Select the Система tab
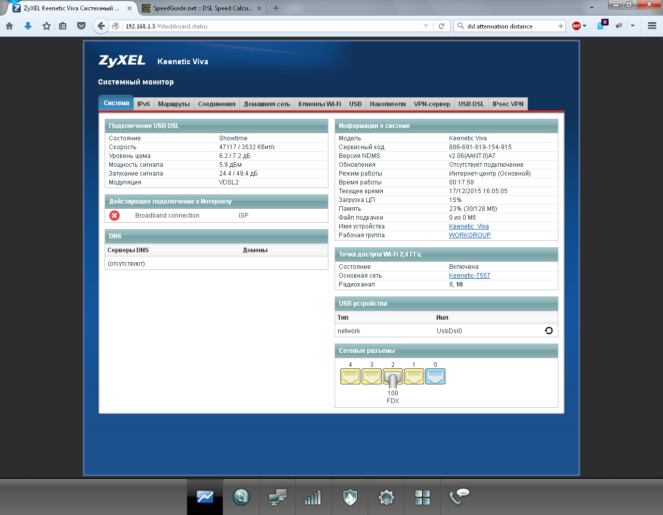 (116, 103)
